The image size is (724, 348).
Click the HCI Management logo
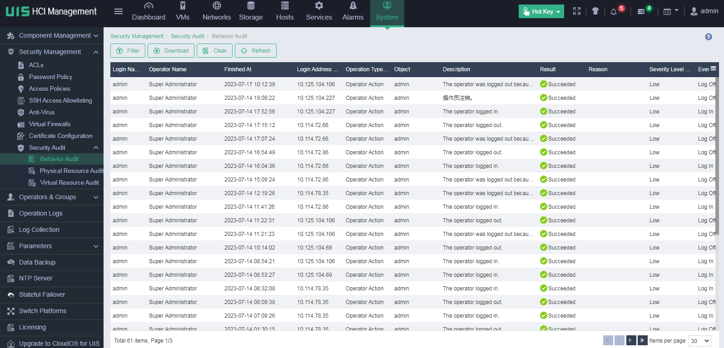click(x=51, y=11)
